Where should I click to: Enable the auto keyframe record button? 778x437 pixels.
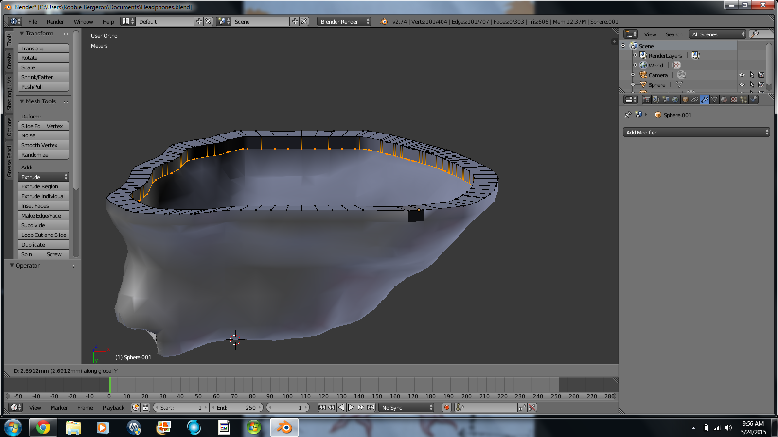[447, 407]
